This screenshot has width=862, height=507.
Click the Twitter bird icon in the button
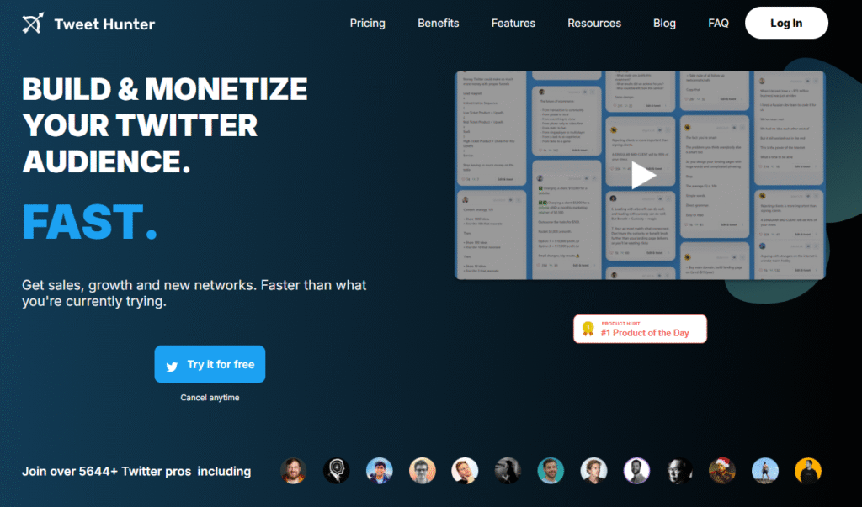tap(172, 367)
